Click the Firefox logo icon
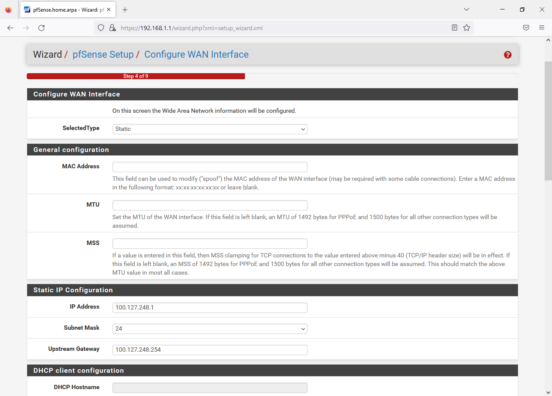The height and width of the screenshot is (396, 552). click(x=9, y=9)
